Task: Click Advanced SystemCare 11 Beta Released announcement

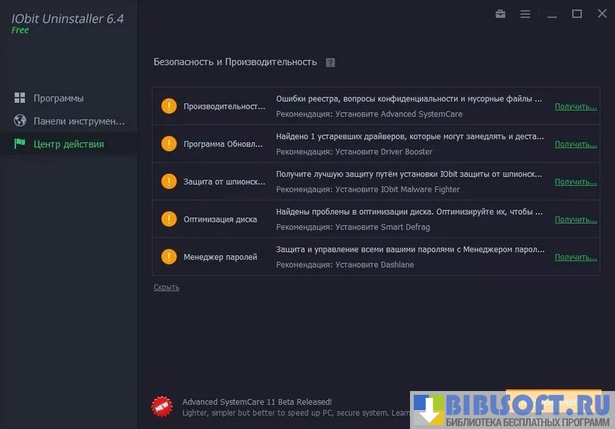Action: [x=257, y=402]
